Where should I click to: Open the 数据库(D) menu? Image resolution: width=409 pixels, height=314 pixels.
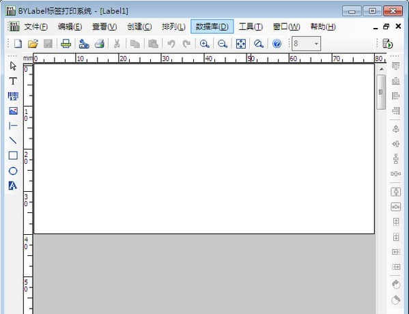(x=212, y=27)
